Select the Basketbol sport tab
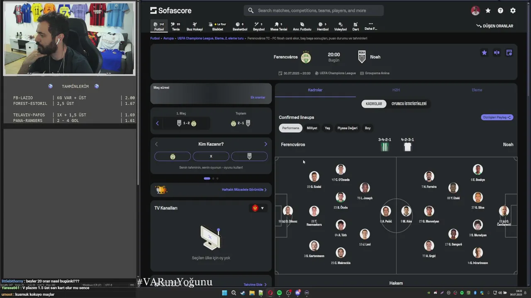This screenshot has height=298, width=531. [x=240, y=26]
